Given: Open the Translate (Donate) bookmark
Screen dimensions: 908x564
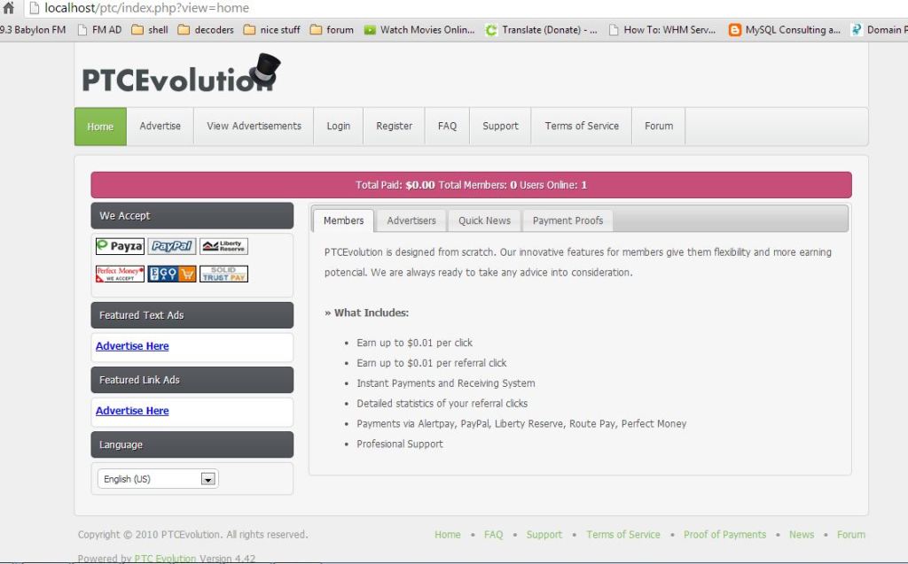Looking at the screenshot, I should 541,29.
